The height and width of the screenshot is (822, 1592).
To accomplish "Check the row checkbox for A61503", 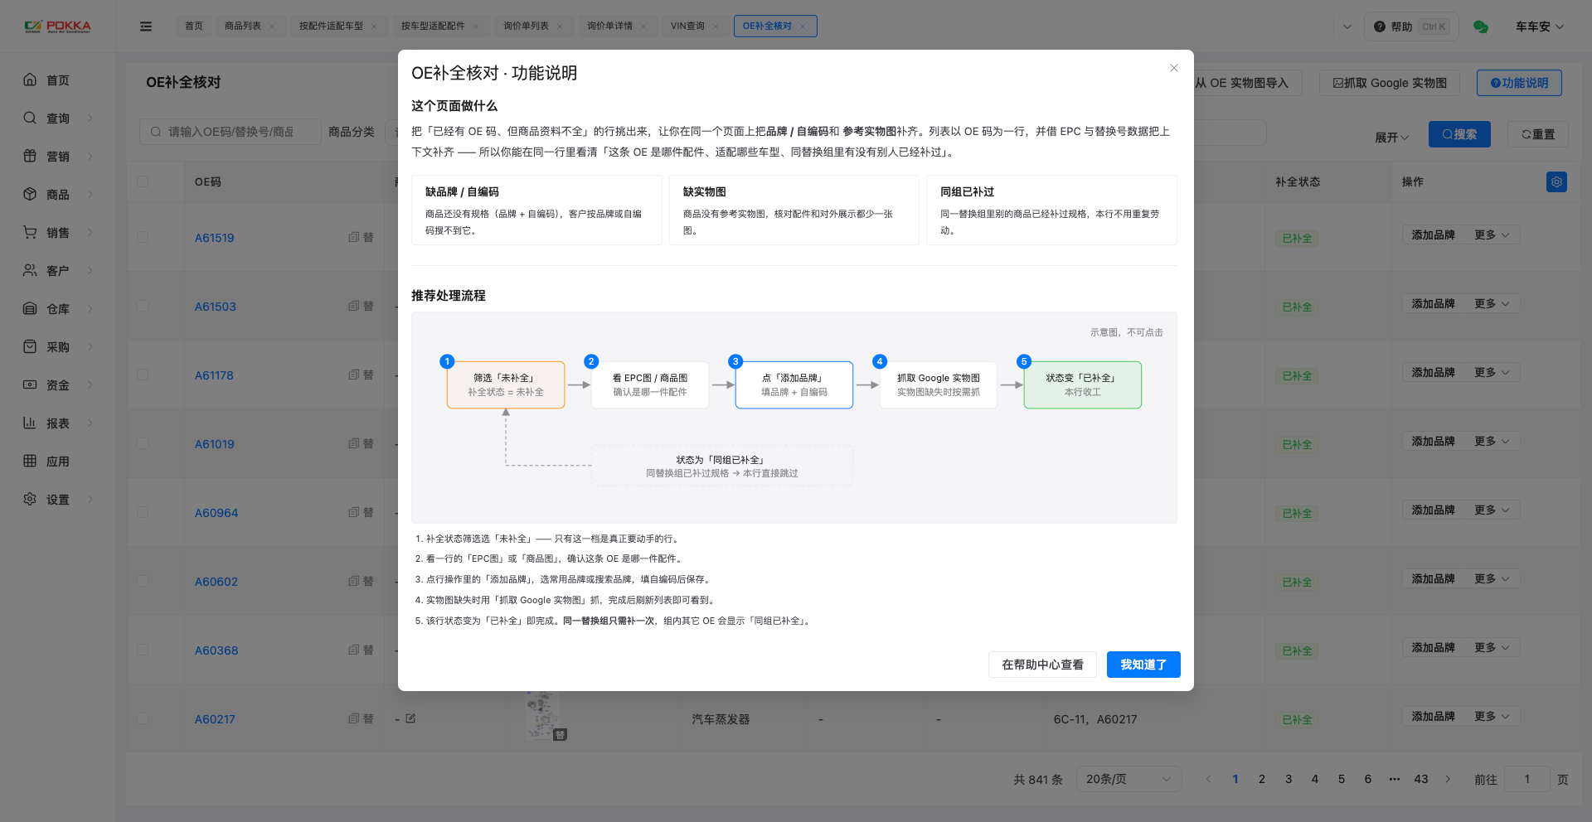I will tap(143, 306).
